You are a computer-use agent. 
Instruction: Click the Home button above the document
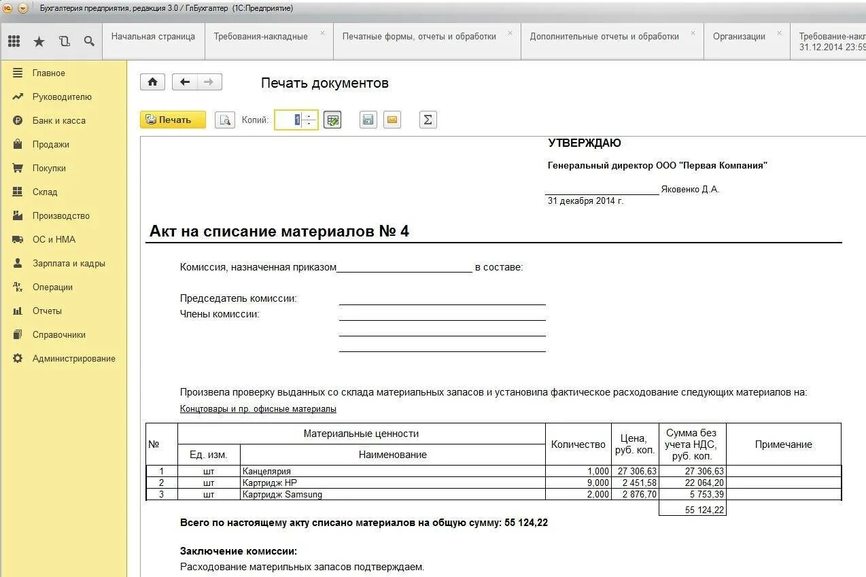click(x=152, y=82)
